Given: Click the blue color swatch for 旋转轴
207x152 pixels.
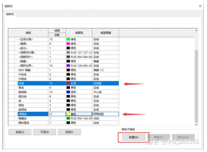Looking at the screenshot, I should click(x=69, y=92).
